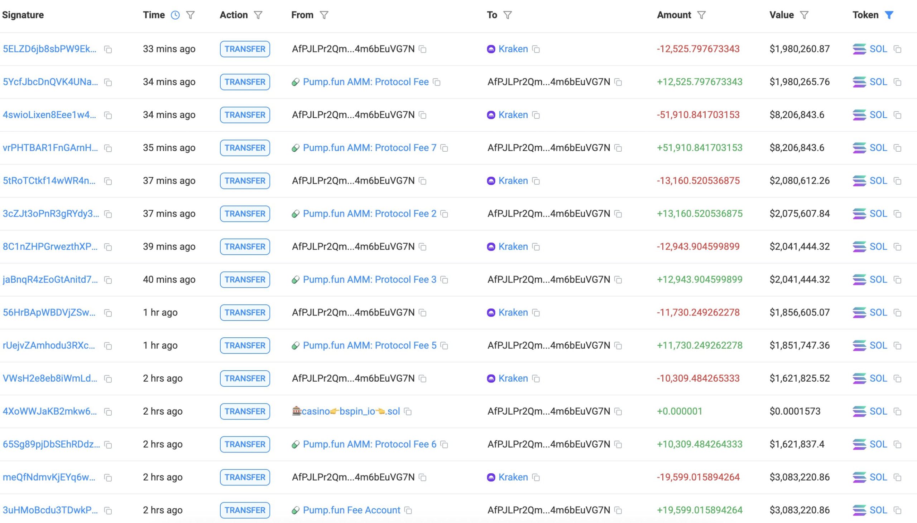Screen dimensions: 917x523
Task: Open the Action column filter
Action: pos(258,15)
